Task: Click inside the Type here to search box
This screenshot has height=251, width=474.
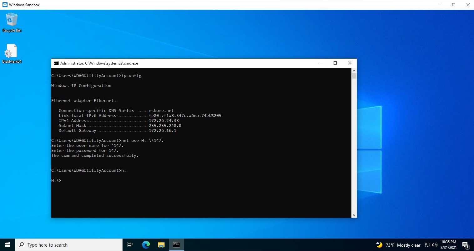Action: tap(63, 244)
